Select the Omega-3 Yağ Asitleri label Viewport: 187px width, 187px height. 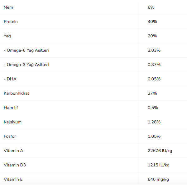[26, 65]
